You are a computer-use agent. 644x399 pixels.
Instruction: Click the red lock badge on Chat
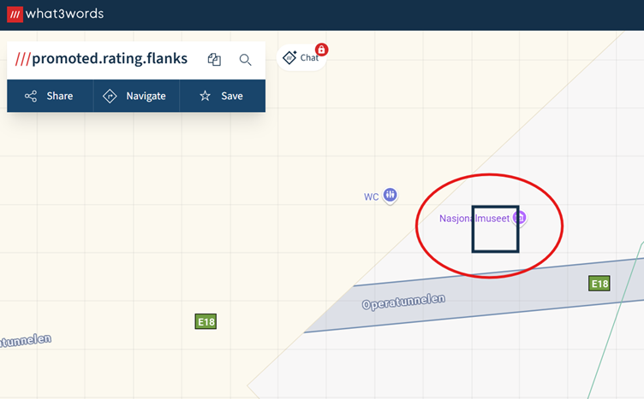click(x=322, y=50)
